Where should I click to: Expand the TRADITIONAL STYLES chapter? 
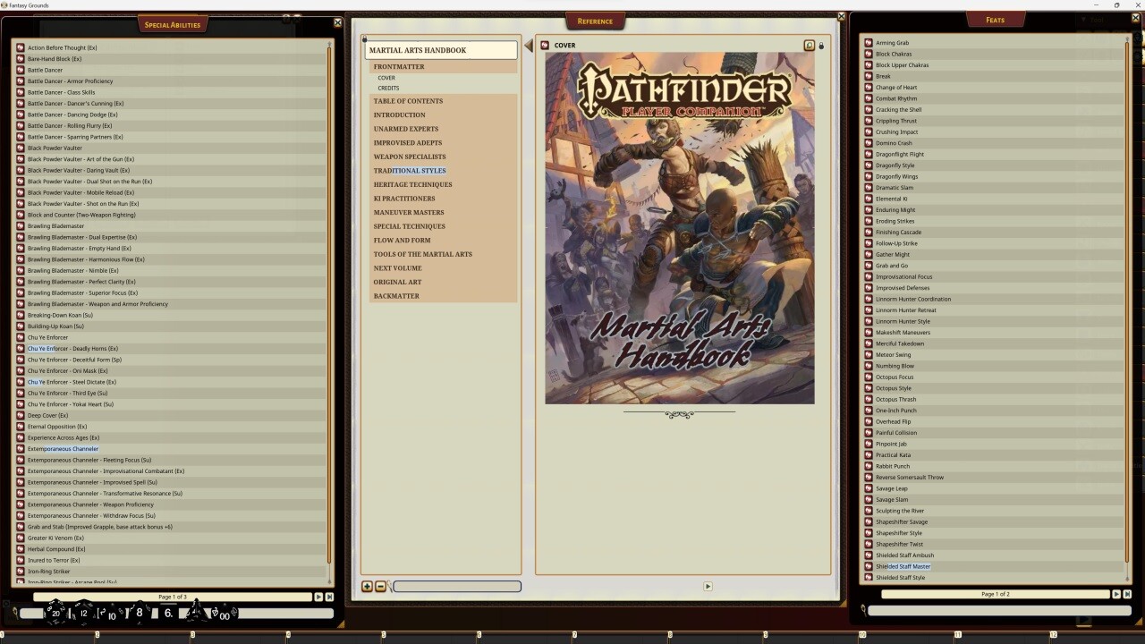[x=409, y=170]
